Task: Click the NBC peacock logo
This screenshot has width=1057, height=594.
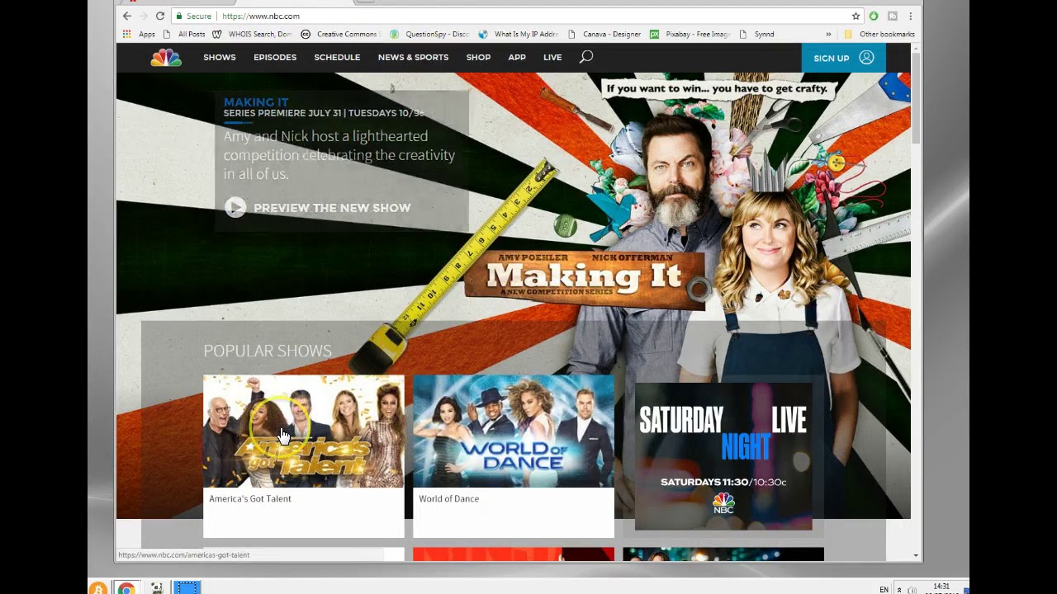Action: point(165,58)
